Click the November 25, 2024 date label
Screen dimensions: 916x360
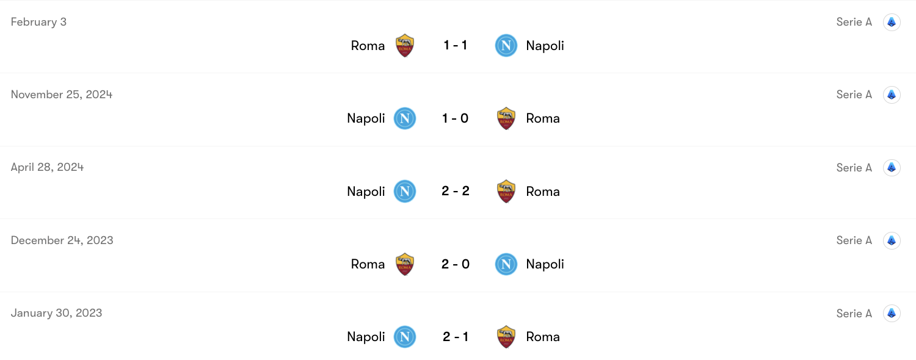61,95
